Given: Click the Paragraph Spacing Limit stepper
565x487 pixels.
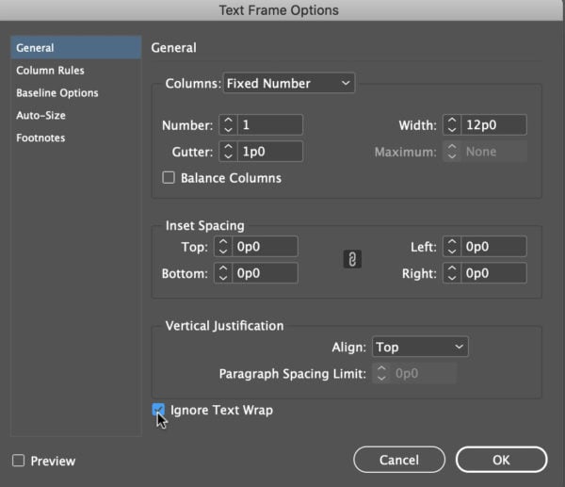Looking at the screenshot, I should (x=381, y=373).
